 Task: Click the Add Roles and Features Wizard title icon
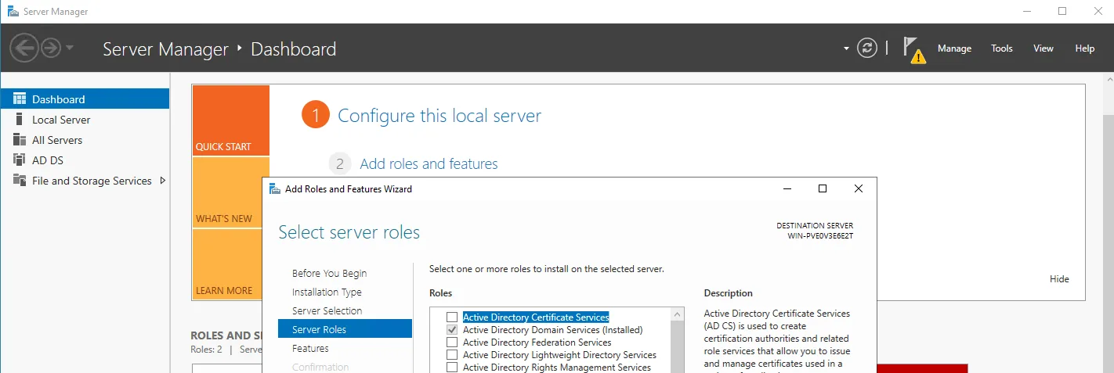click(274, 188)
